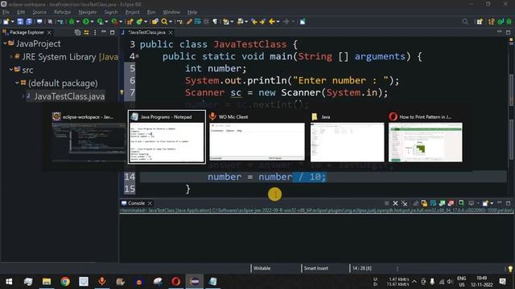Open dropdown arrow next to New icon
The image size is (515, 289).
(13, 22)
